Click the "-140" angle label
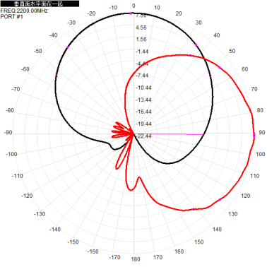Viewport: 267px width, 267px height. coord(55,230)
